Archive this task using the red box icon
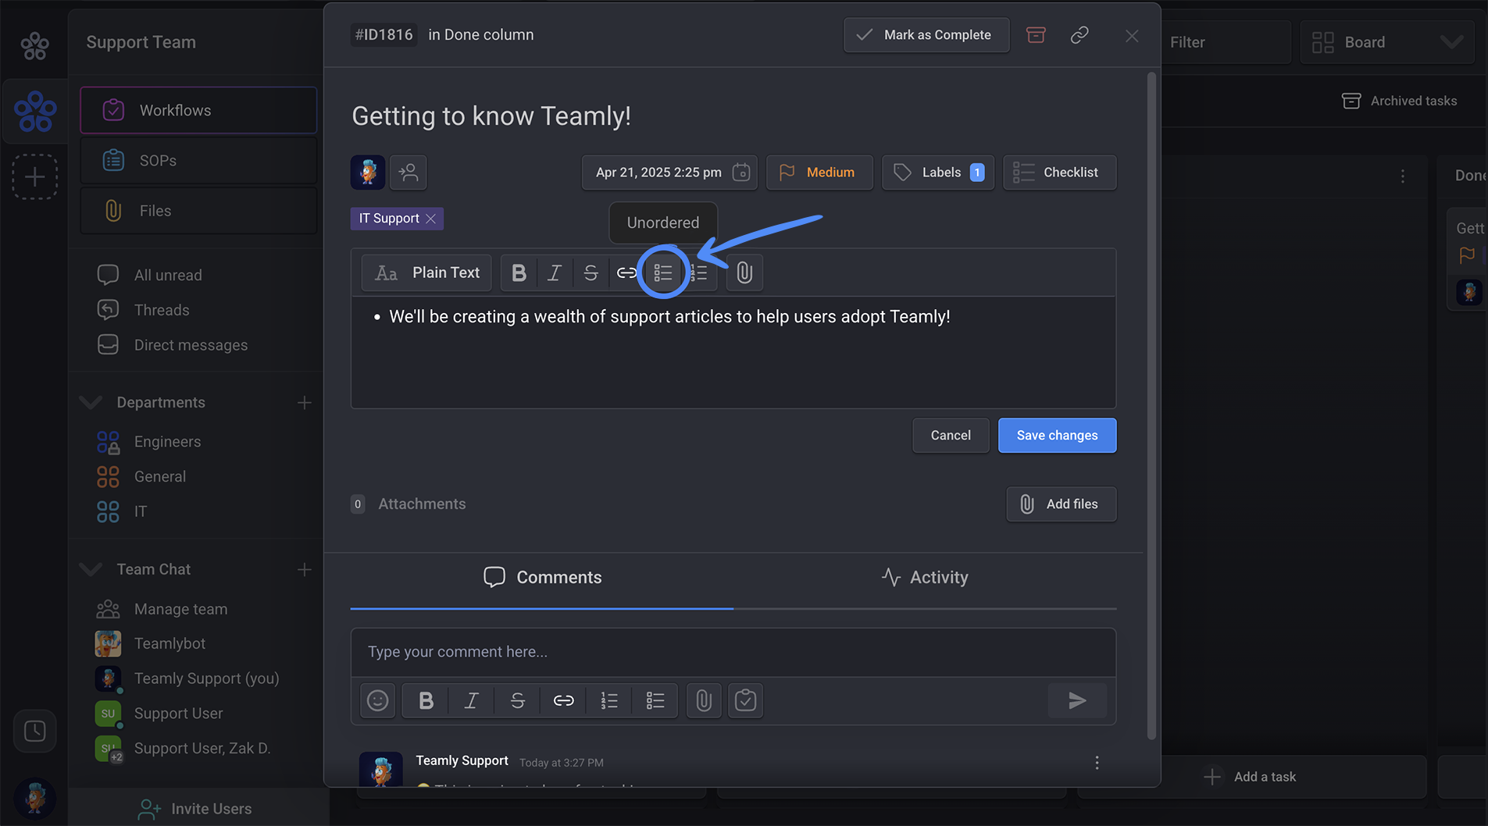This screenshot has width=1488, height=826. (x=1036, y=35)
